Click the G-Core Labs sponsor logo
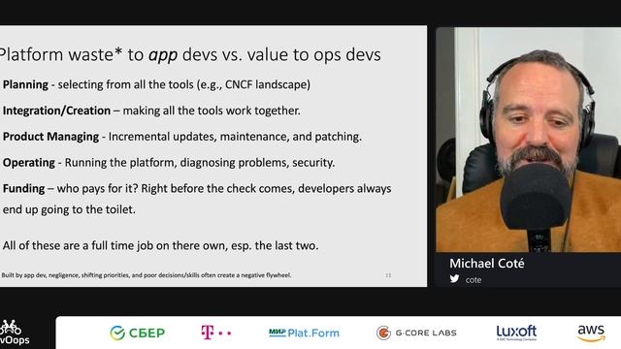The height and width of the screenshot is (349, 621). click(416, 333)
